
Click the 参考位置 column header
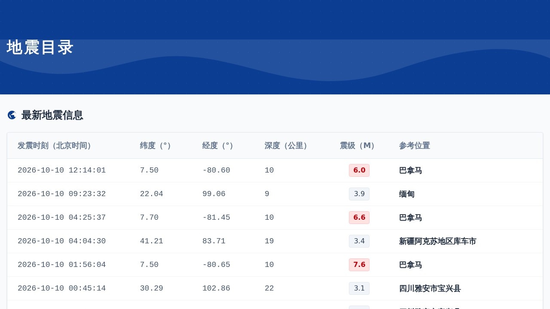click(415, 145)
